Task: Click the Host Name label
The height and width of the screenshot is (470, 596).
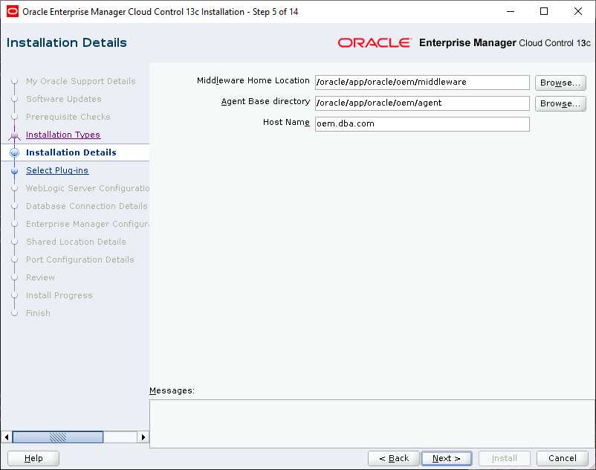Action: point(286,122)
